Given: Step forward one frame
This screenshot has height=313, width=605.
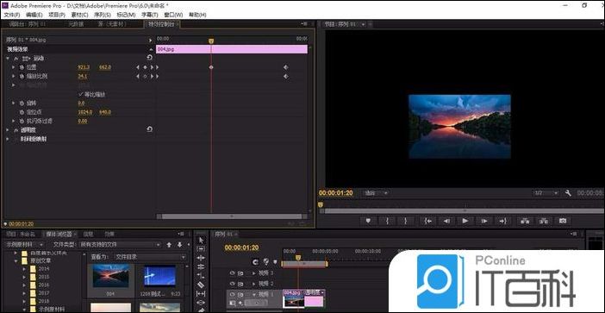Looking at the screenshot, I should (x=483, y=221).
